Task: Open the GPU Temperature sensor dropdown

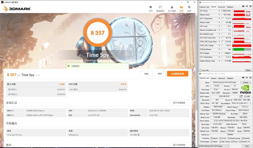Action: (219, 19)
